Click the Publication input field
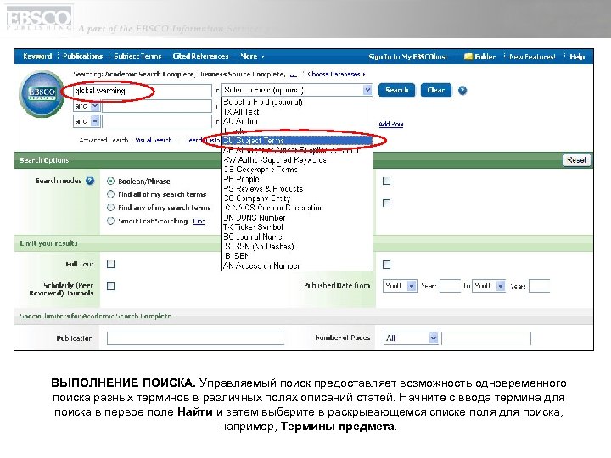The width and height of the screenshot is (611, 458). 196,338
